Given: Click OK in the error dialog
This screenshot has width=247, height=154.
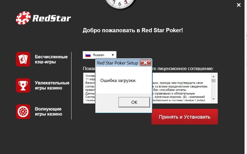Looking at the screenshot, I should coord(134,102).
